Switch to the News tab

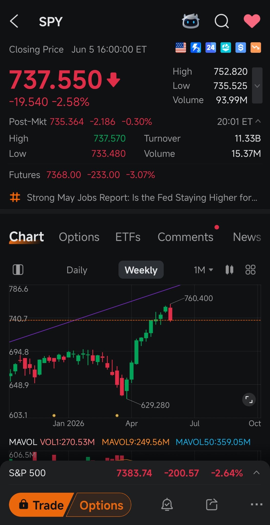coord(247,237)
